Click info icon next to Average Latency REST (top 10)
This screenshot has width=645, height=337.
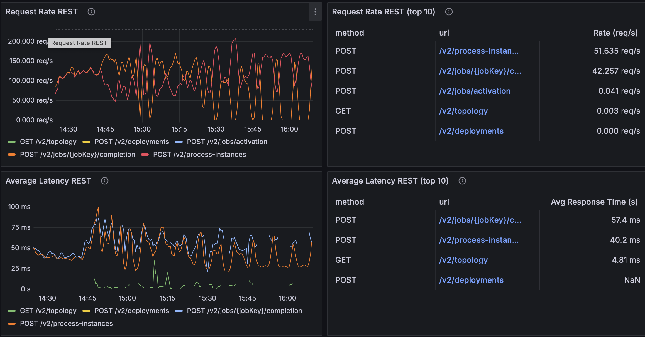(x=462, y=181)
